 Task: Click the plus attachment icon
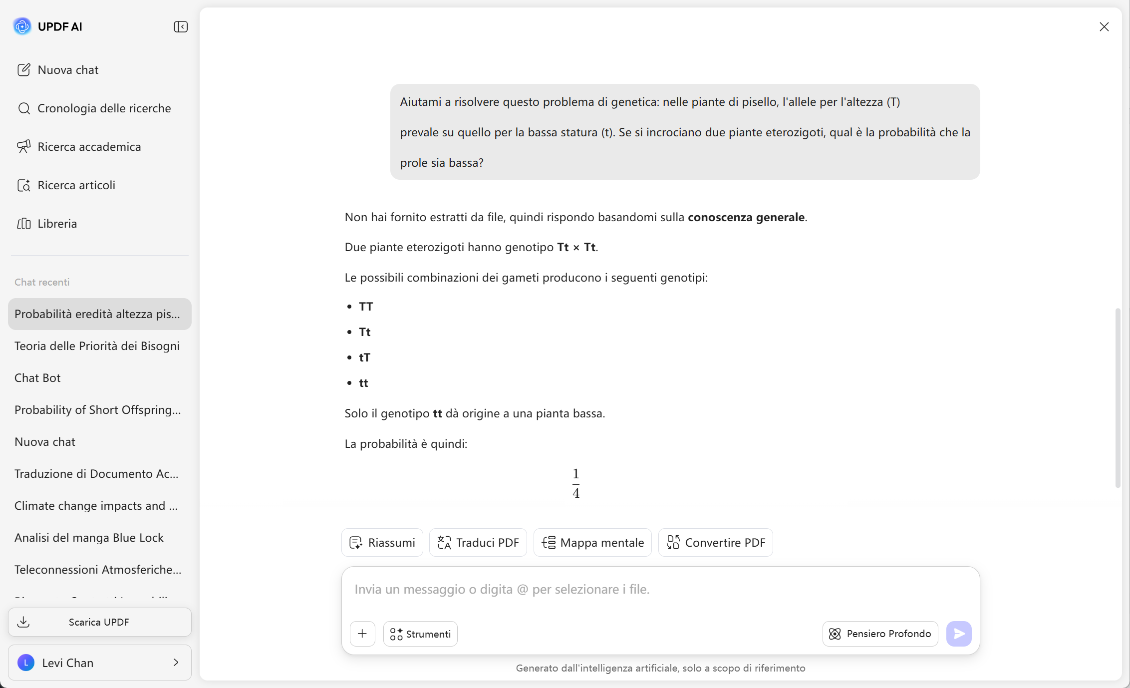362,634
